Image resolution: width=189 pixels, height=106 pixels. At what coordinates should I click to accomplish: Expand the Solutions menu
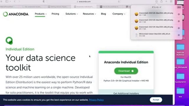pos(71,14)
